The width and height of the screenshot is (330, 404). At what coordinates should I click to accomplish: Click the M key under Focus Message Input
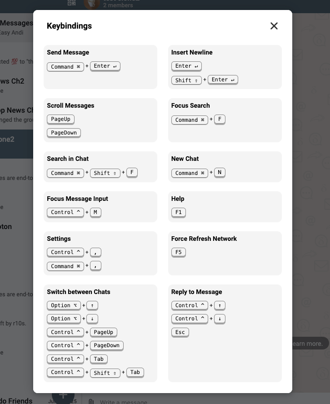point(95,212)
